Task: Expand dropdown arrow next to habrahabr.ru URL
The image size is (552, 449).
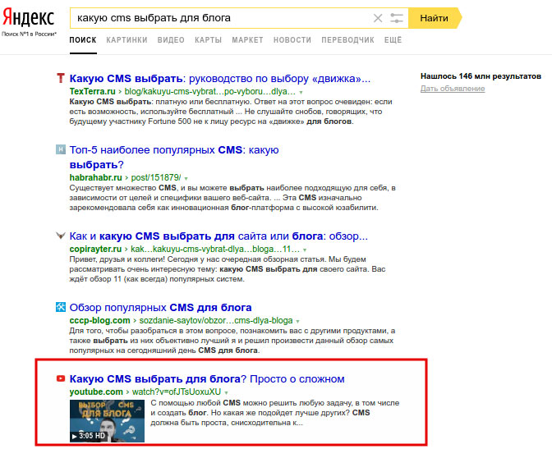Action: (186, 178)
